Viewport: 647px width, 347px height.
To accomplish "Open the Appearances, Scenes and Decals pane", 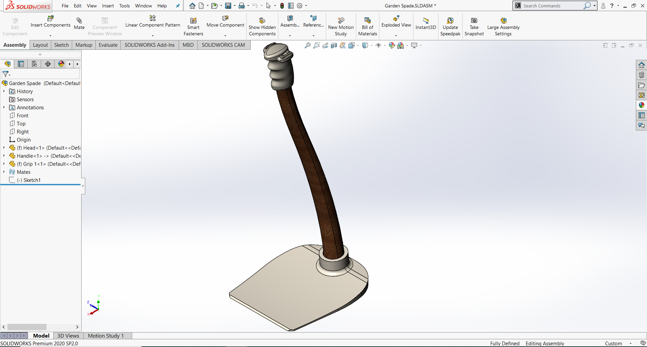I will pos(642,105).
